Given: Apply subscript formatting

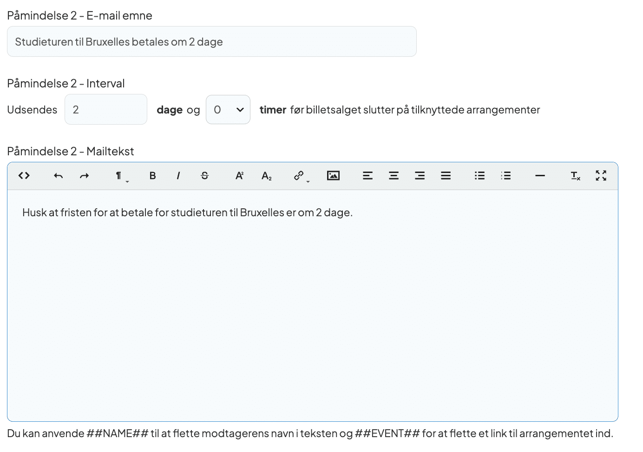Looking at the screenshot, I should pyautogui.click(x=266, y=176).
